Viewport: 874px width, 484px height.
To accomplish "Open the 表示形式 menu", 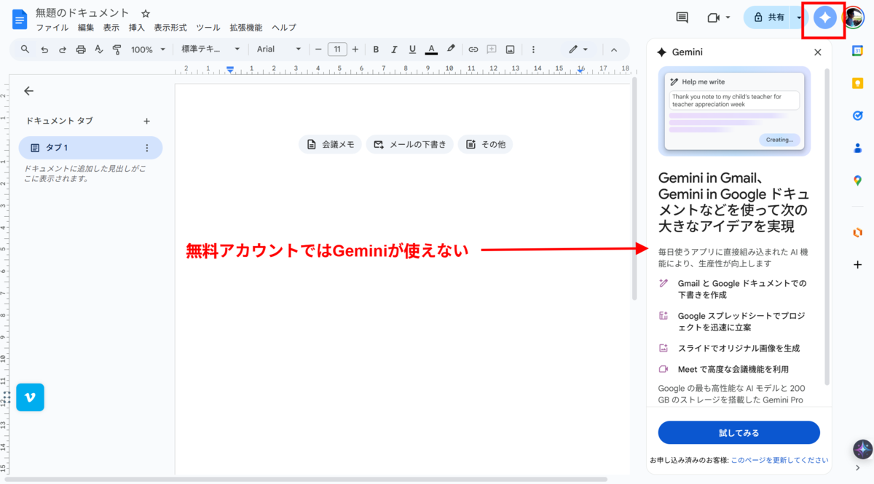I will tap(170, 28).
